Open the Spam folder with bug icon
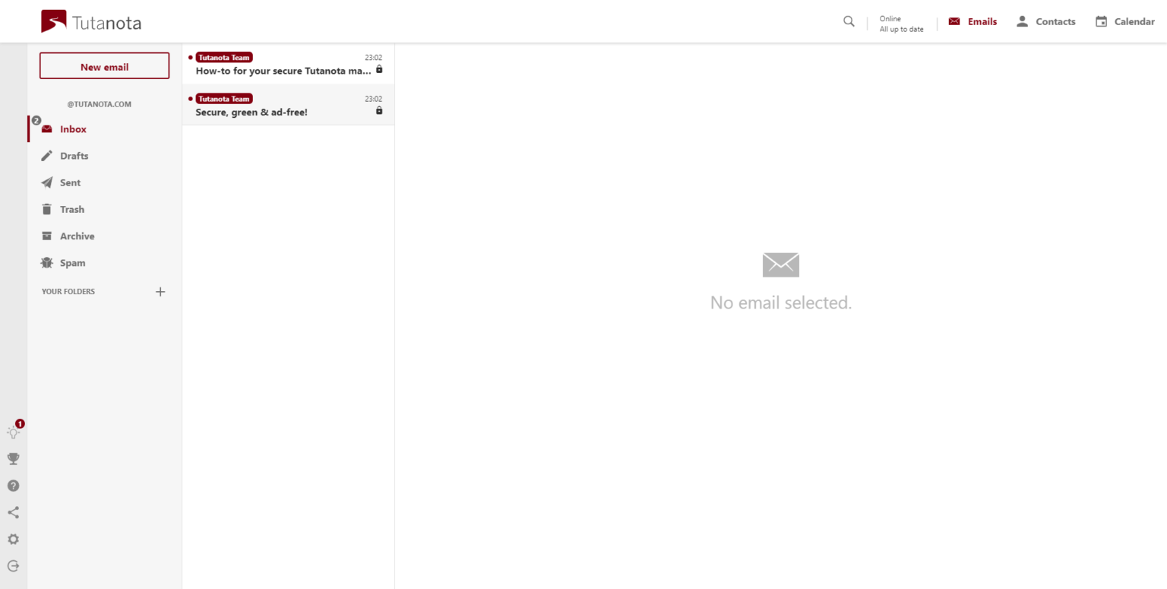The height and width of the screenshot is (589, 1167). tap(71, 262)
